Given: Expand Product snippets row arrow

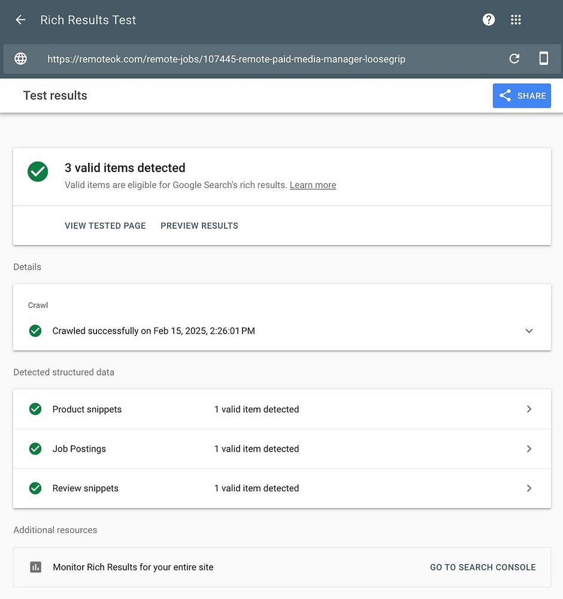Looking at the screenshot, I should tap(529, 409).
